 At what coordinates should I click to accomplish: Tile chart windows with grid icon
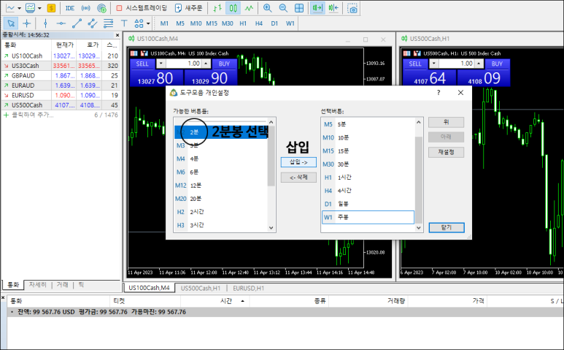[299, 8]
